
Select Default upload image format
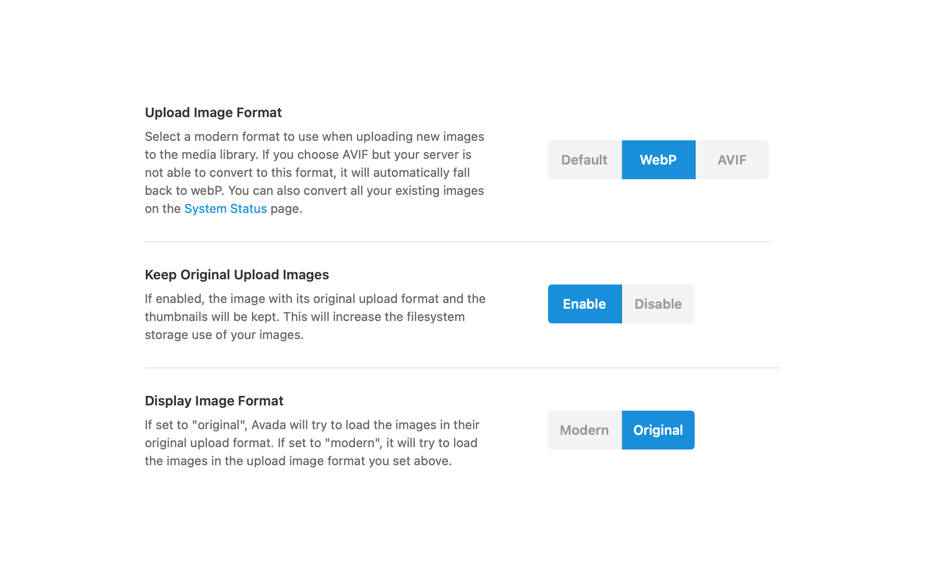coord(584,160)
